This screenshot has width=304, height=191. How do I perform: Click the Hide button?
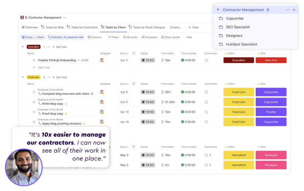[x=189, y=37]
